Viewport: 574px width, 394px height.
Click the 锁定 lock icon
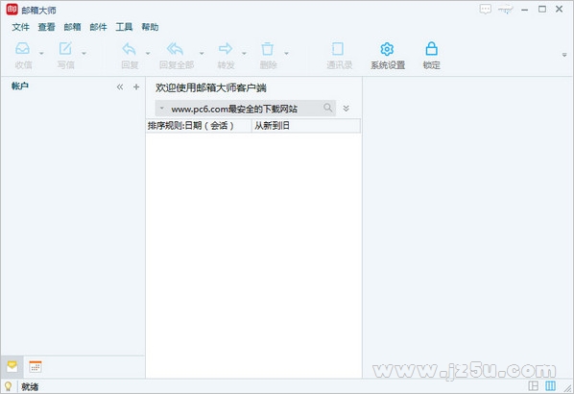coord(432,49)
